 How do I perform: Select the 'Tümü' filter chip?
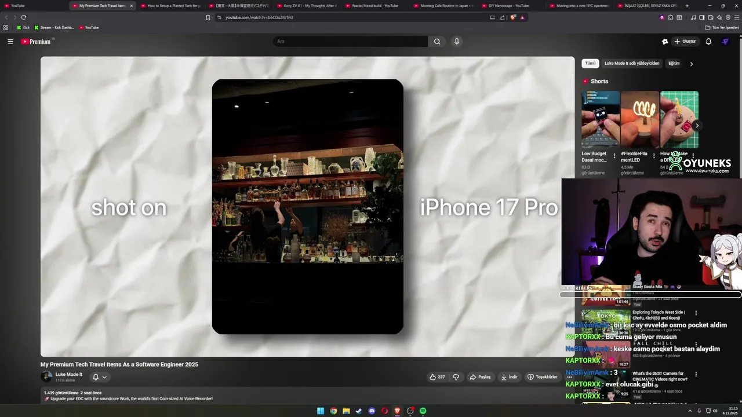[x=590, y=63]
